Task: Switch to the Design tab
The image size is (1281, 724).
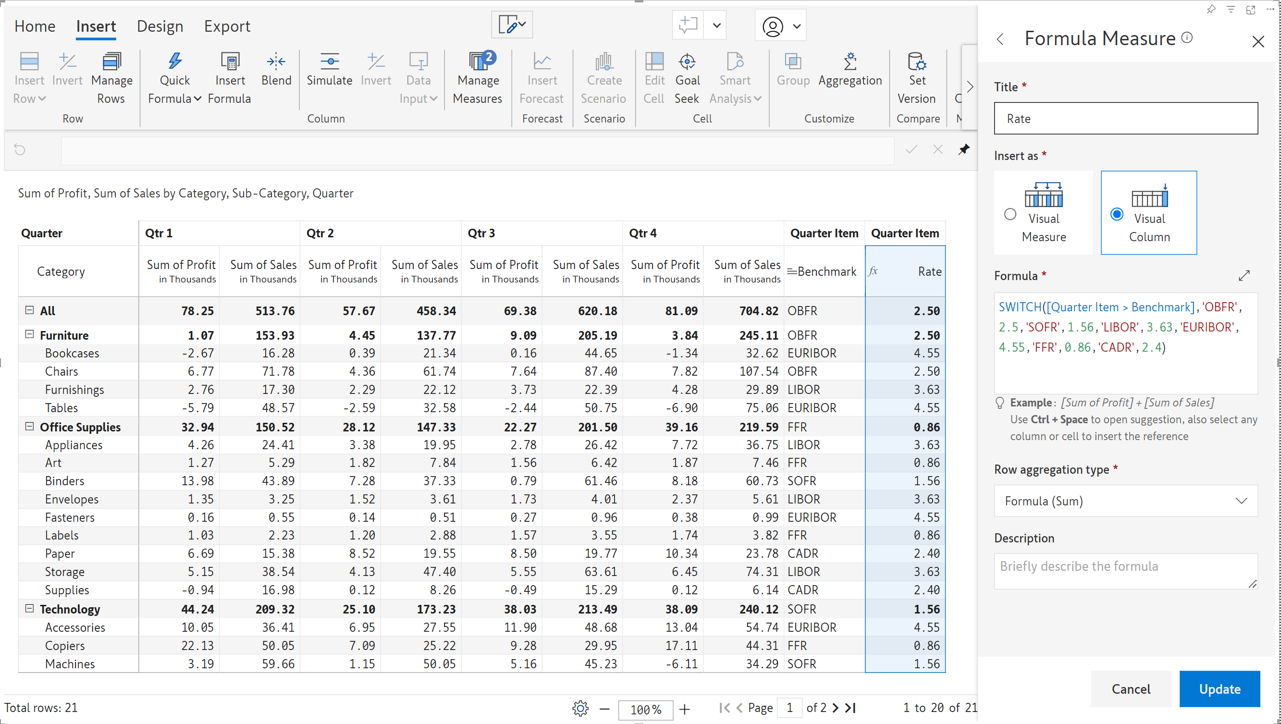Action: pyautogui.click(x=160, y=26)
